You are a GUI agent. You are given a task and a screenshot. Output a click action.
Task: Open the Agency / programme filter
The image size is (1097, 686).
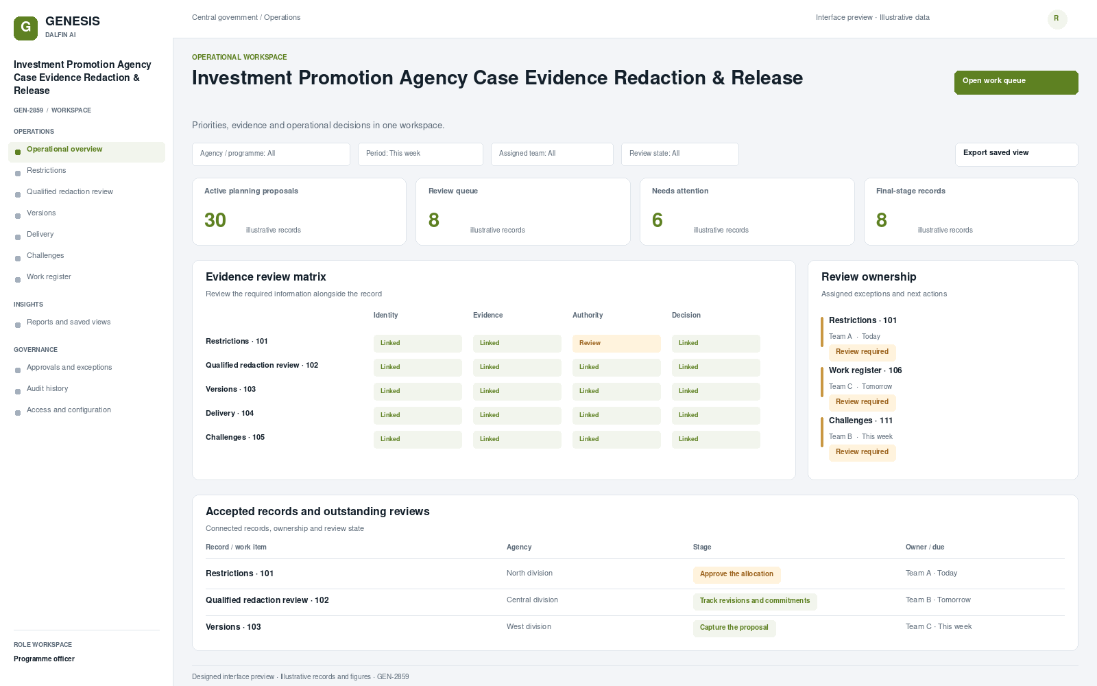[x=271, y=154]
